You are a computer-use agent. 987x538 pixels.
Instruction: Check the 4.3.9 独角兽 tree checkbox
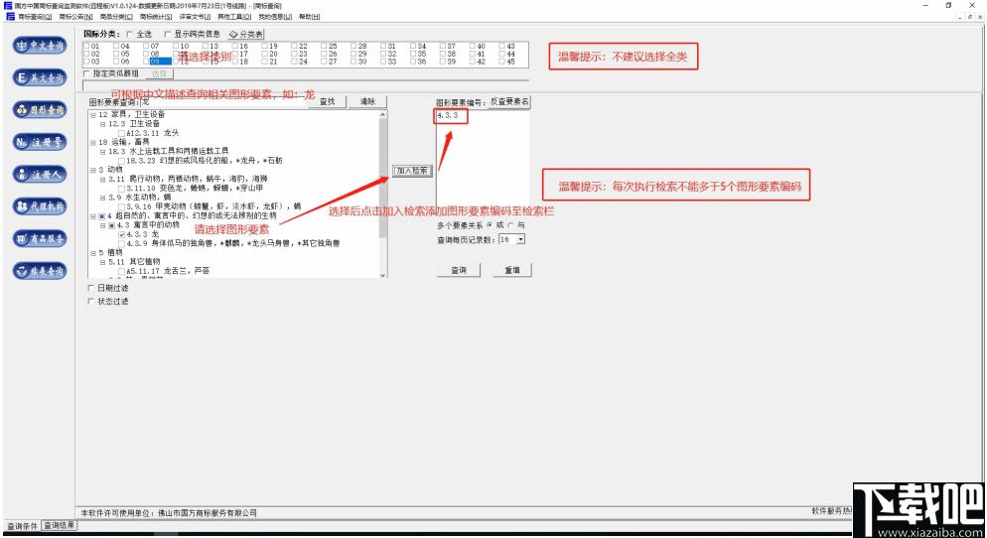coord(121,243)
